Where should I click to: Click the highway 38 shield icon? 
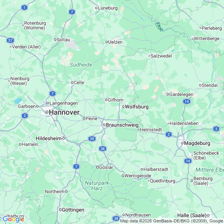(116, 218)
